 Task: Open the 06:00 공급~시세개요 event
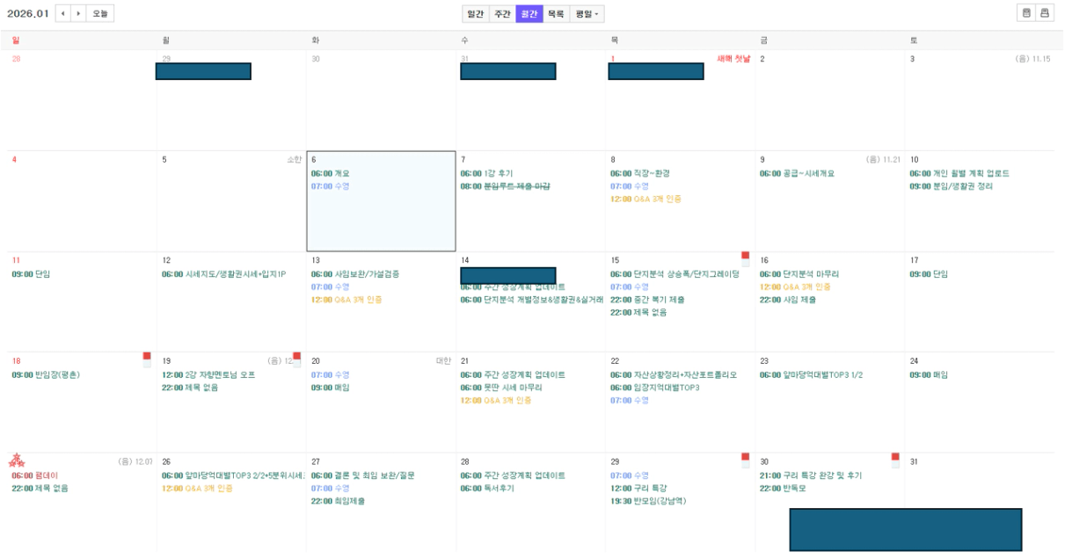click(797, 173)
